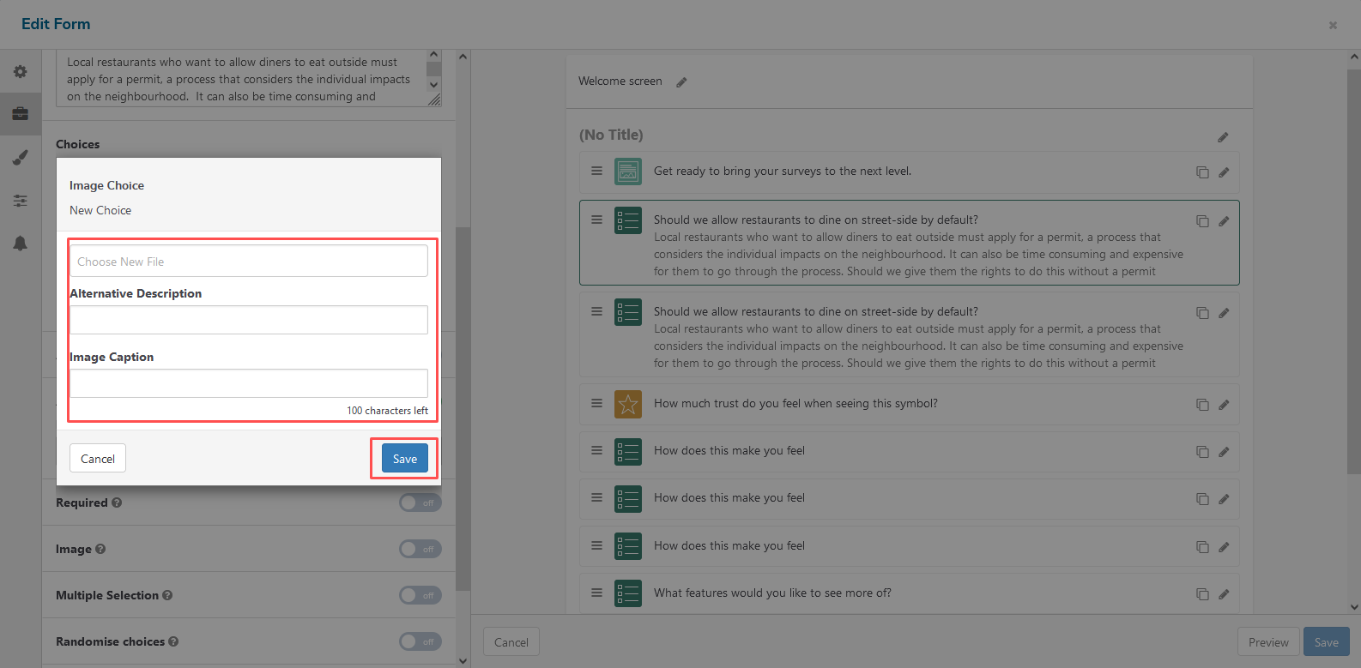Edit the Welcome screen with pencil icon

681,82
